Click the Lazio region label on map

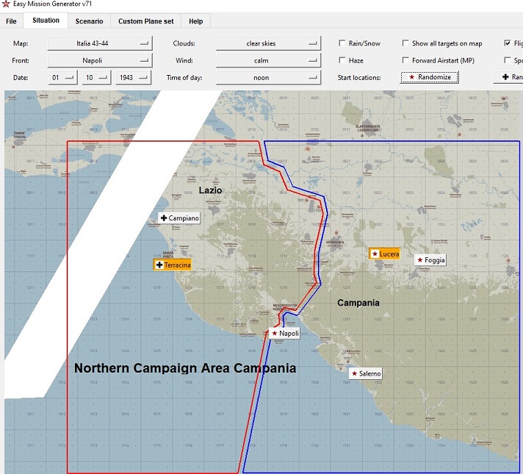point(211,190)
